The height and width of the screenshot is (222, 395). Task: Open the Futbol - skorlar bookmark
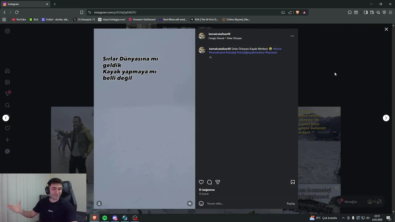(x=55, y=19)
